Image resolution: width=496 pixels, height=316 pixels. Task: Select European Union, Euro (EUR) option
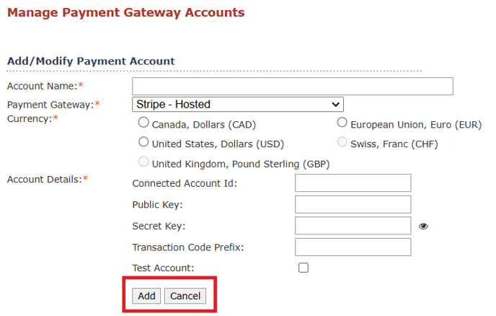point(342,122)
